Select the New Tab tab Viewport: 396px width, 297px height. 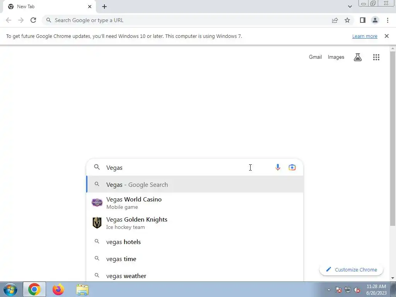(49, 7)
